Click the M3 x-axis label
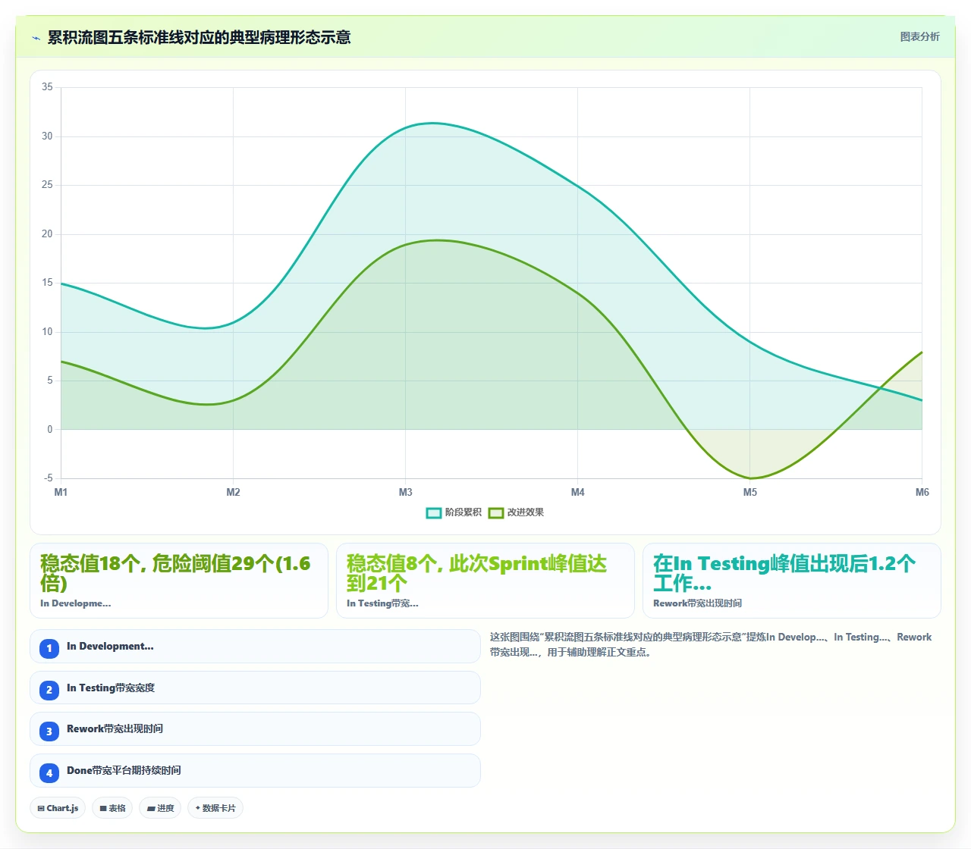The height and width of the screenshot is (849, 971). tap(405, 492)
